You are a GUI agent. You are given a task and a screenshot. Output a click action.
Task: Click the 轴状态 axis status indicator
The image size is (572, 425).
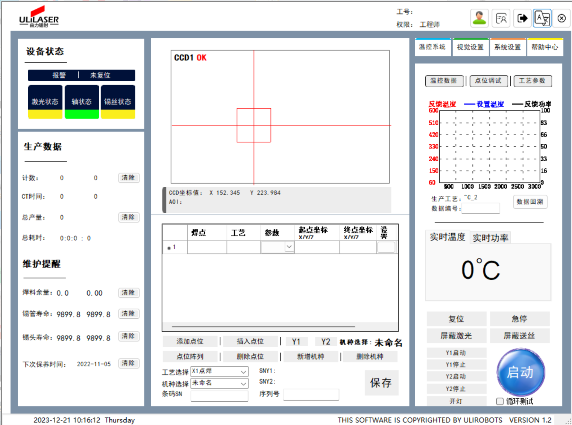pos(82,102)
